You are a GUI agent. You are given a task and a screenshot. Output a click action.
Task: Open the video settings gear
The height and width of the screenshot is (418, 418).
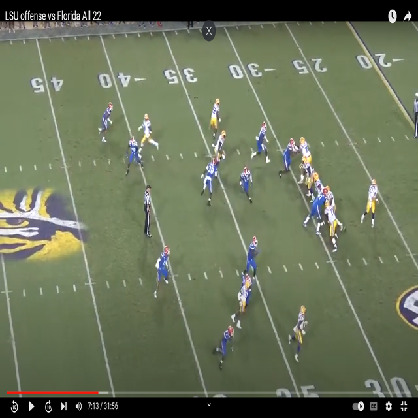point(389,406)
